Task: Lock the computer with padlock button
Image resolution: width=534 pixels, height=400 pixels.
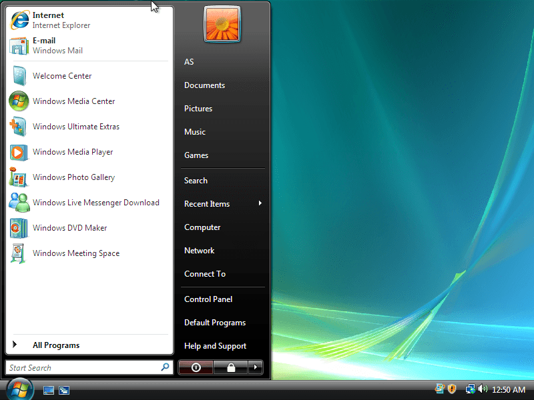Action: [231, 367]
